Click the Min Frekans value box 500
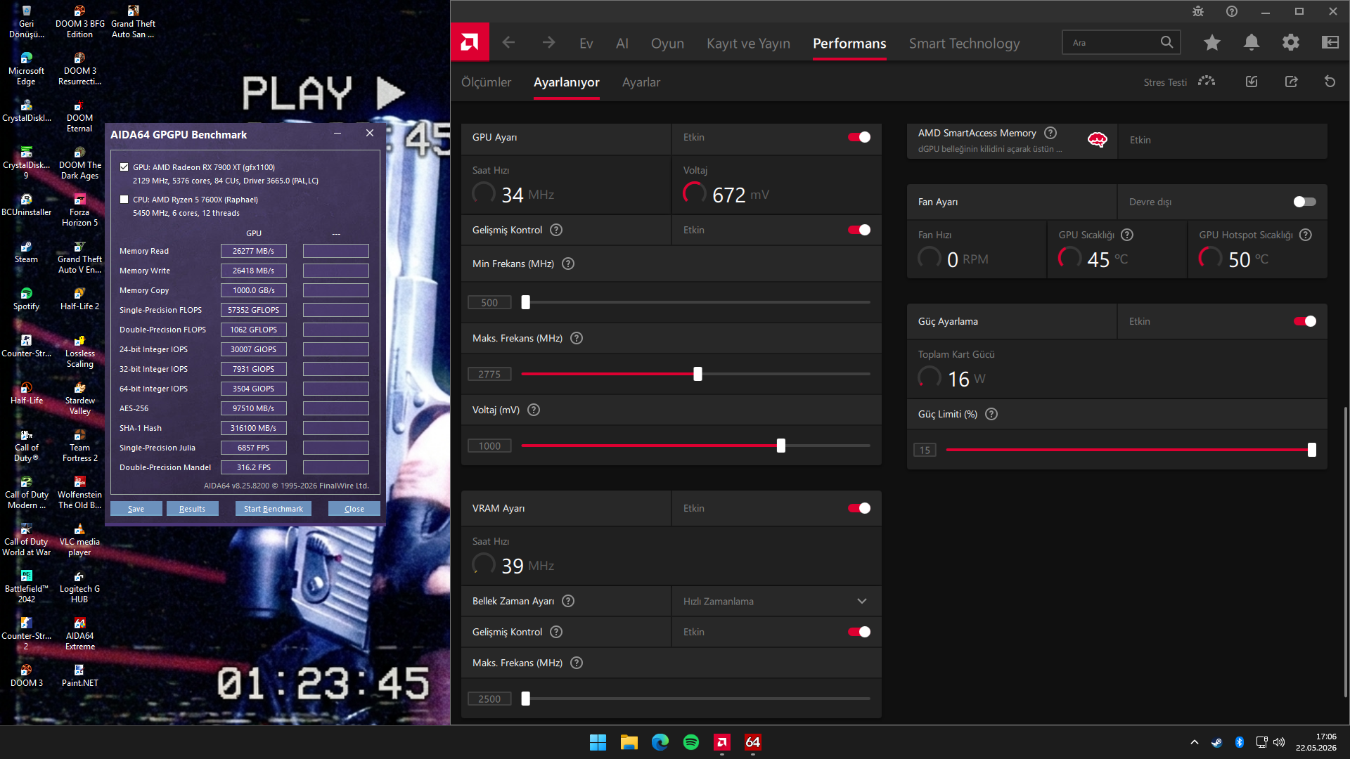Image resolution: width=1350 pixels, height=759 pixels. [489, 303]
